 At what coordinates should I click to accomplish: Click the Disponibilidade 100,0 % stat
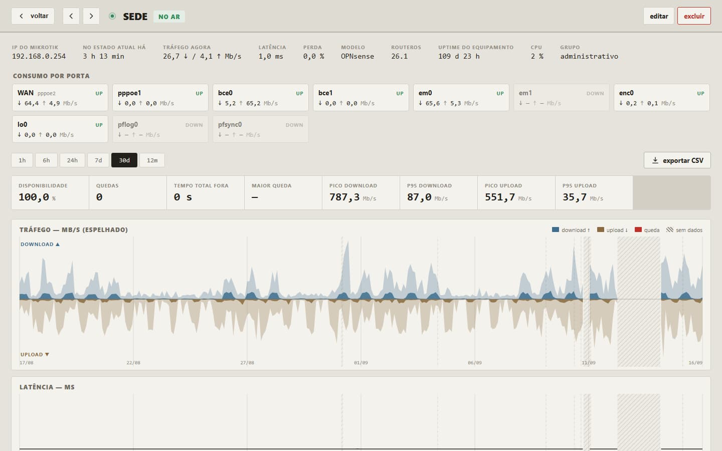(x=50, y=192)
